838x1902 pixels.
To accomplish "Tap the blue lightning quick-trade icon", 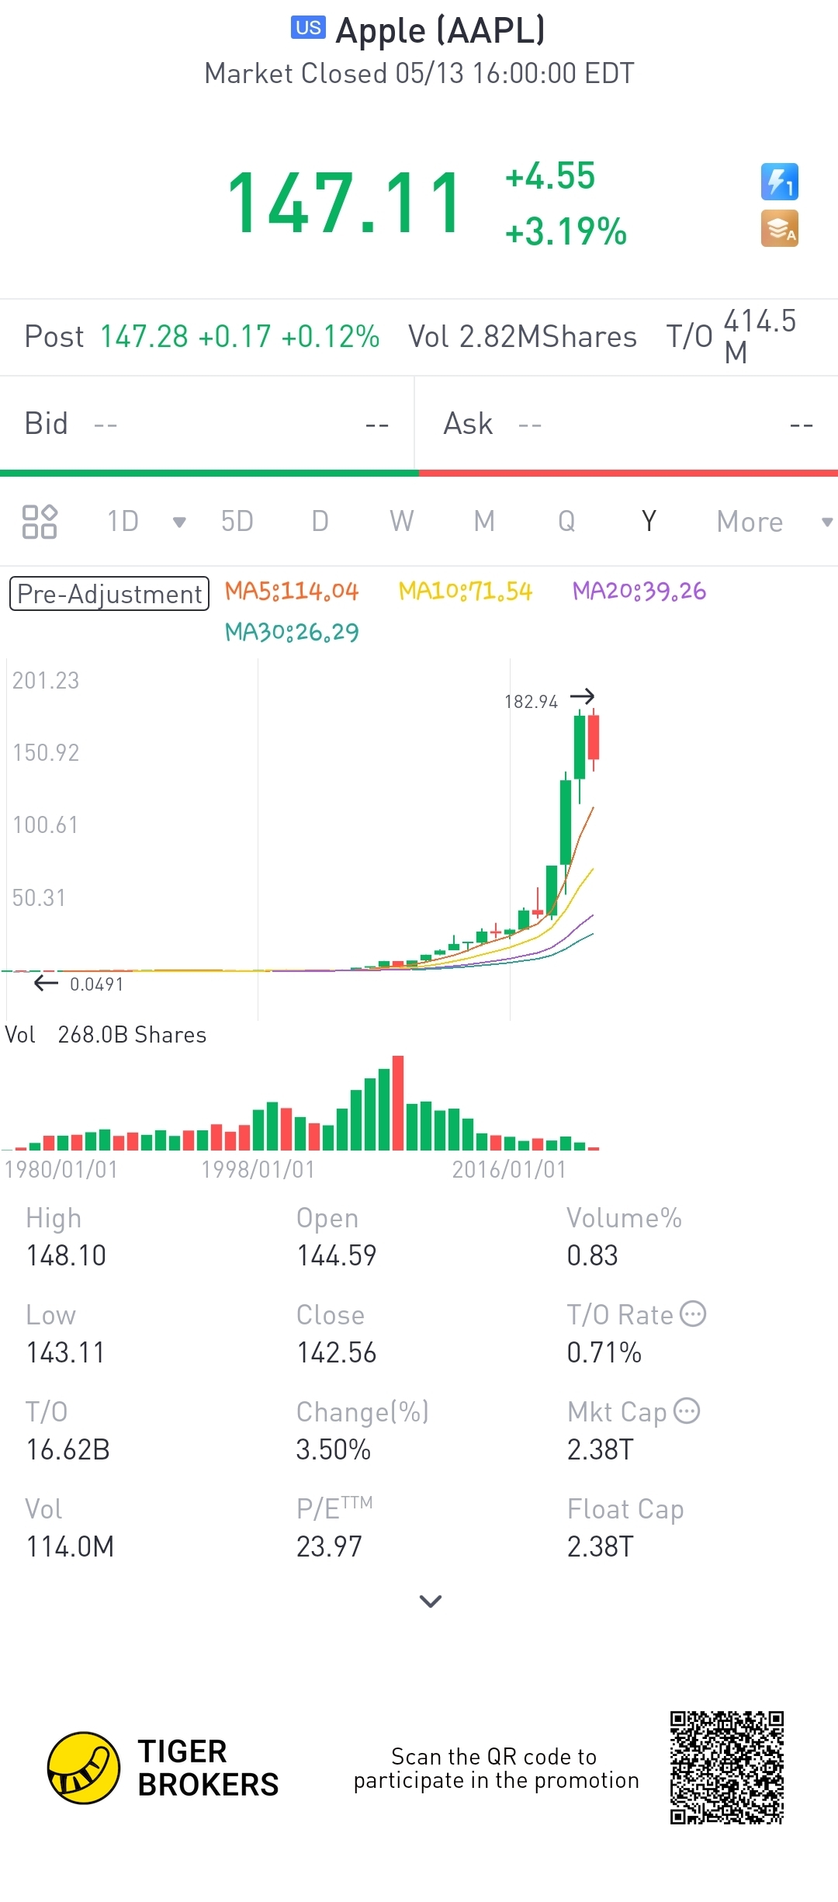I will [780, 182].
